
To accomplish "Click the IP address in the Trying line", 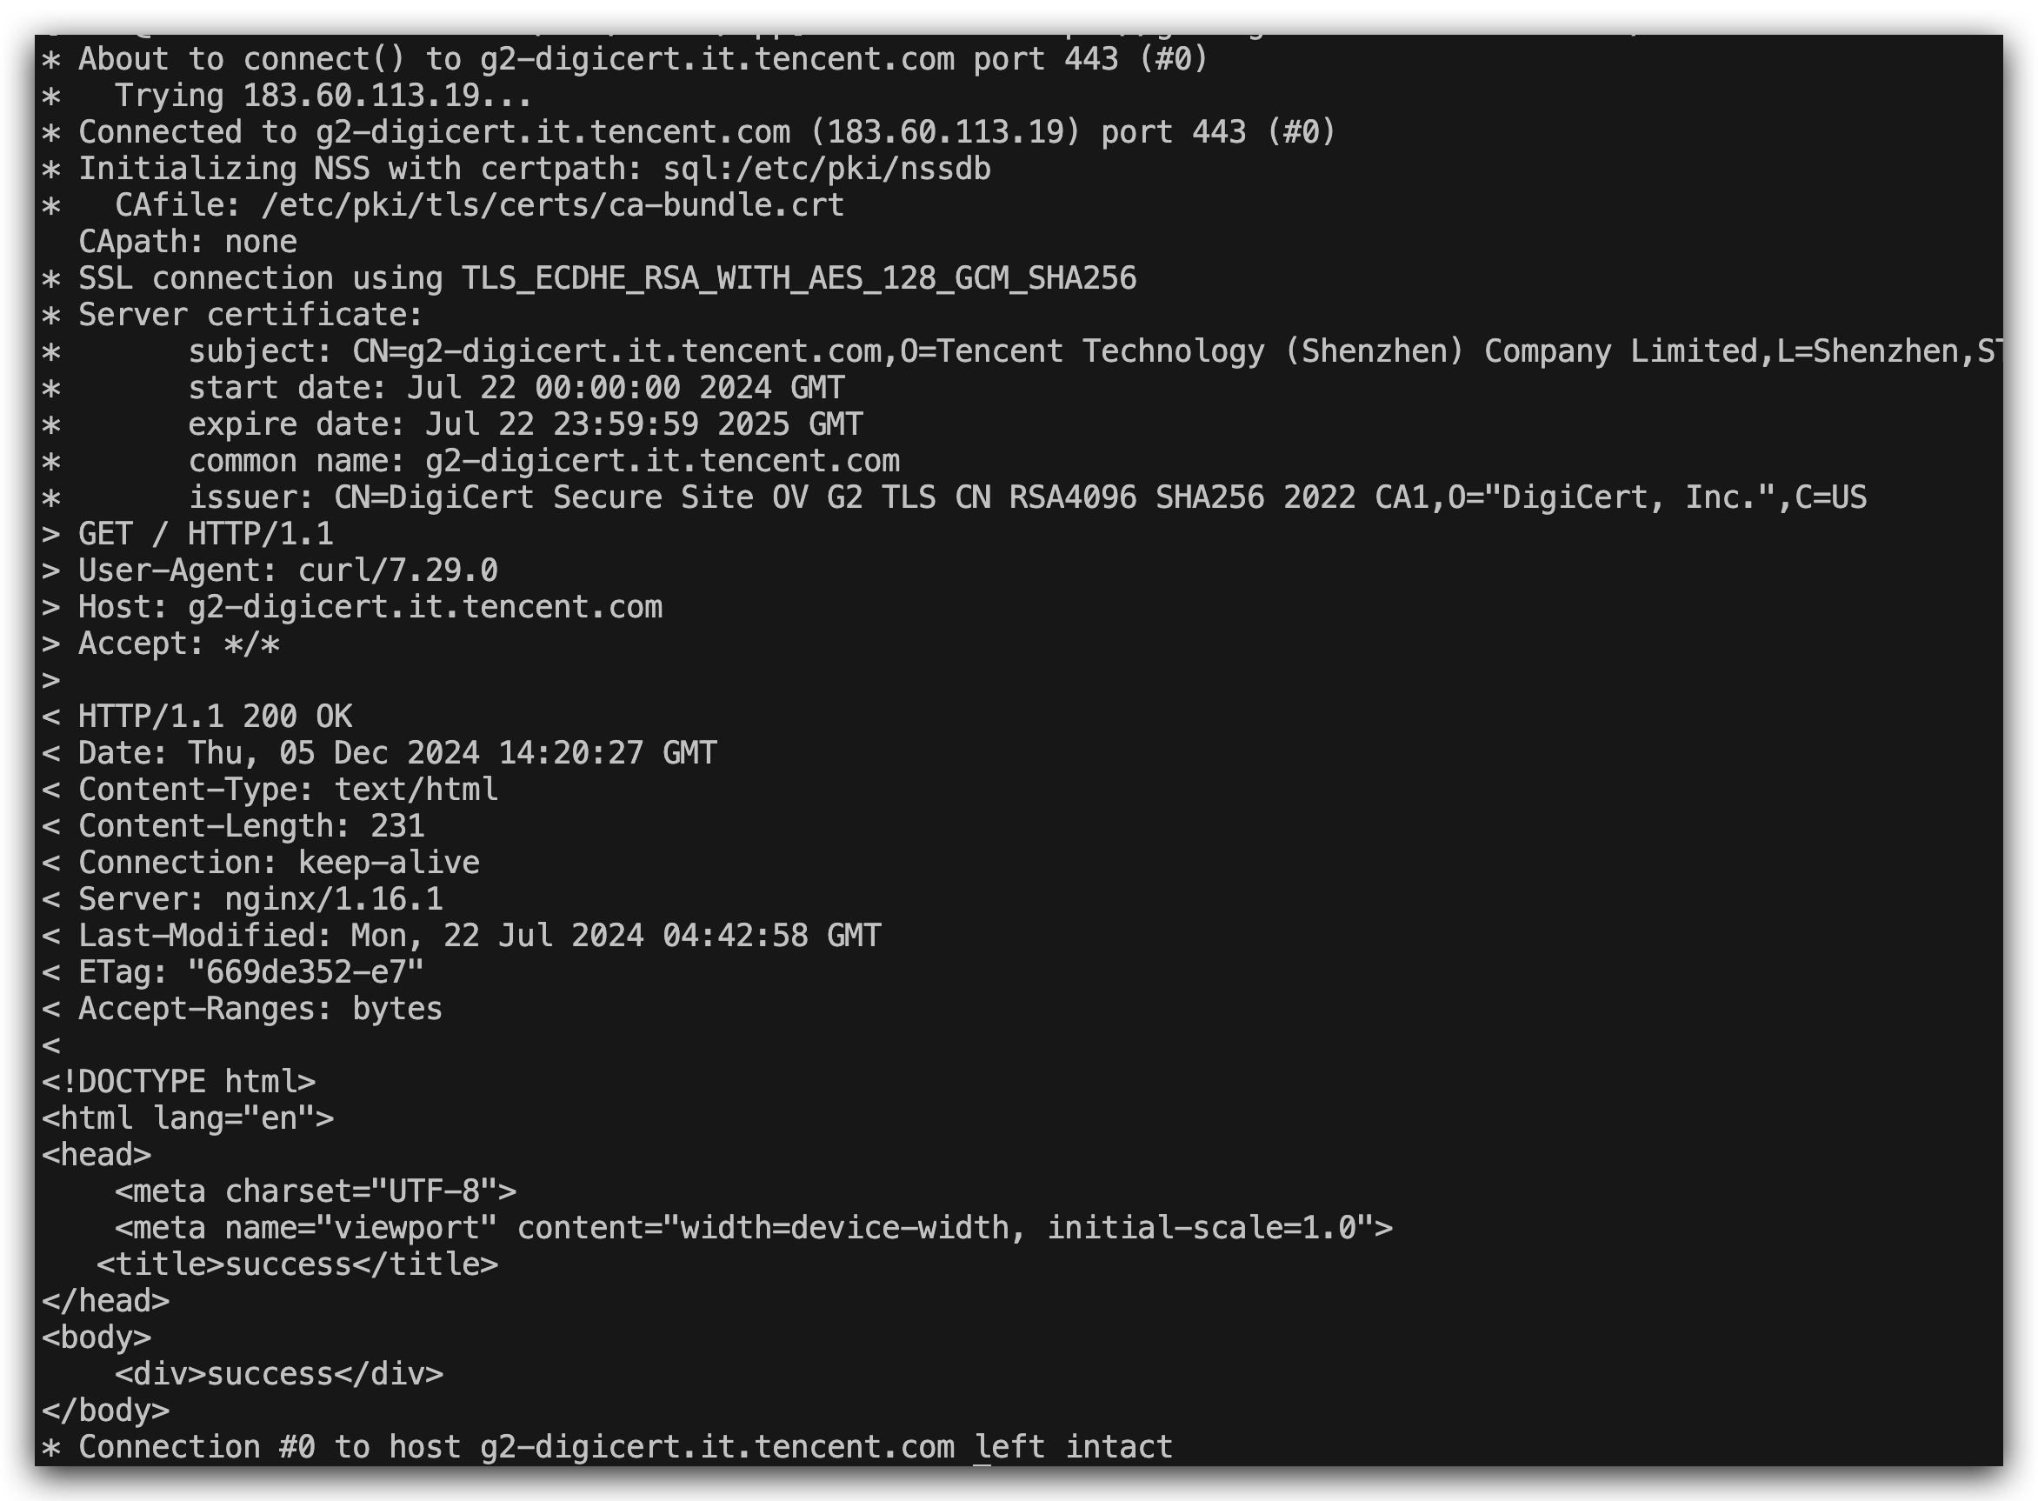I will click(x=387, y=97).
